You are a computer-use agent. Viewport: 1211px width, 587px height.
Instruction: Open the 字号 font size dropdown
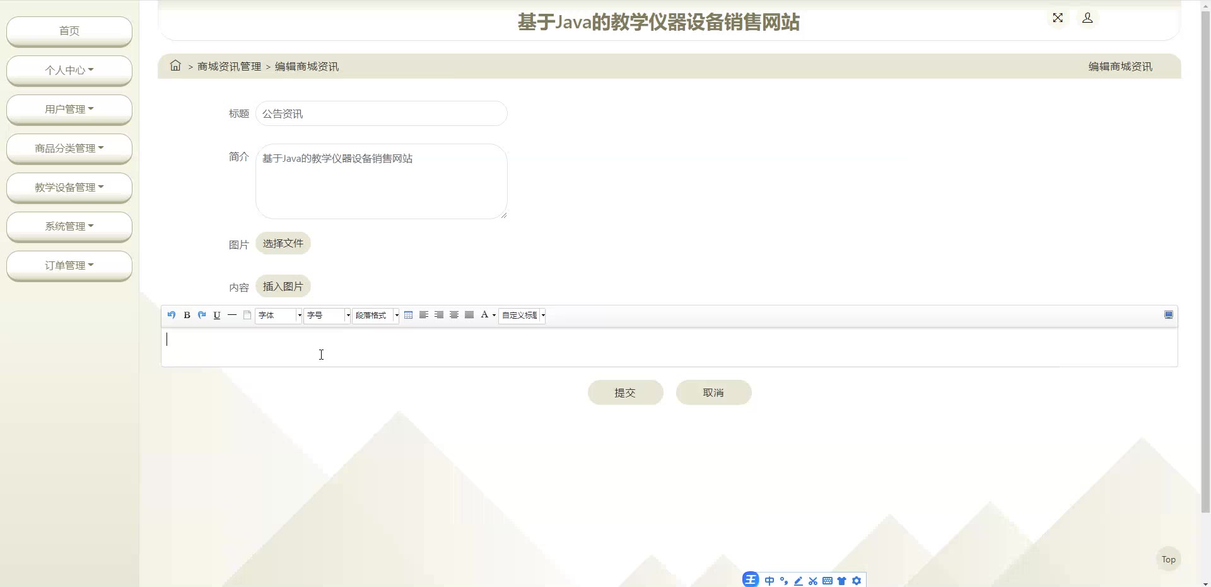[327, 315]
